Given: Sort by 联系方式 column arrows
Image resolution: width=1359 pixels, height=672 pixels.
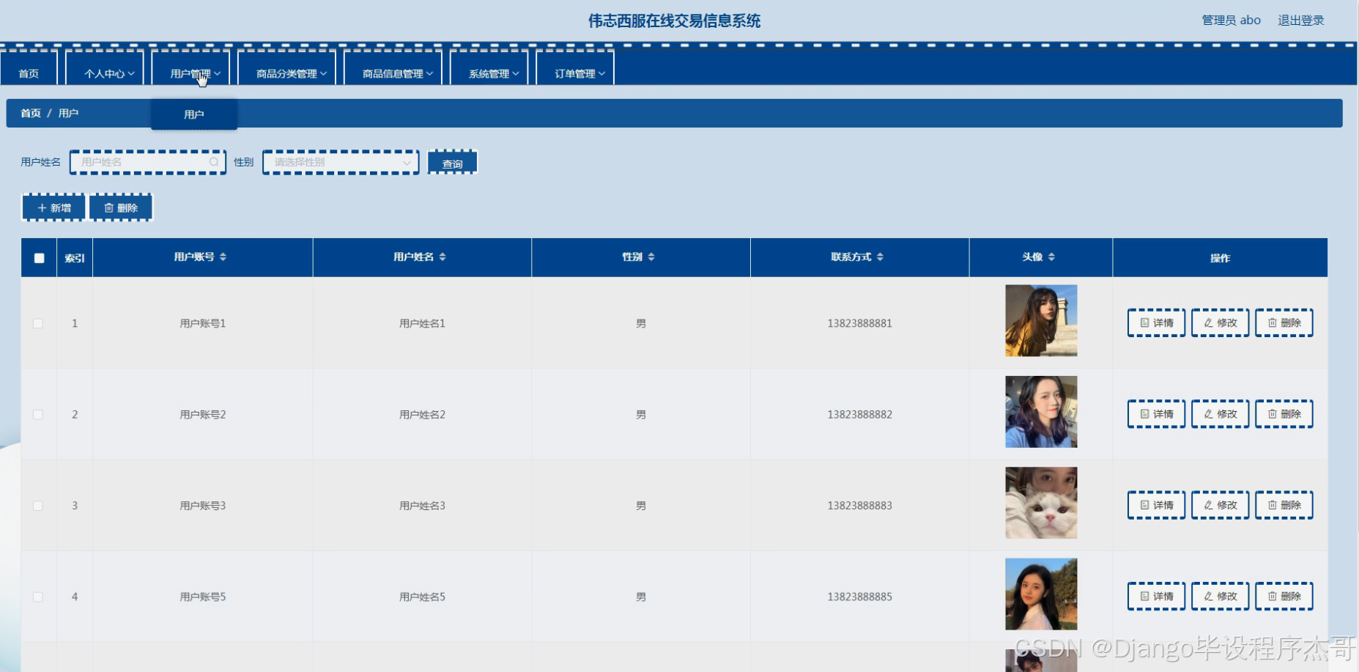Looking at the screenshot, I should (880, 257).
